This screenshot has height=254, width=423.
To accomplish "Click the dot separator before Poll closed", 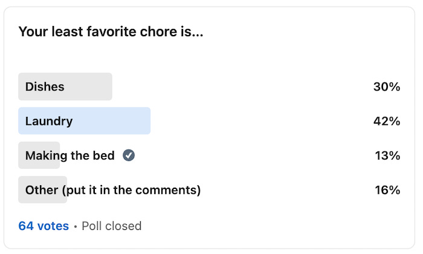I will 76,227.
